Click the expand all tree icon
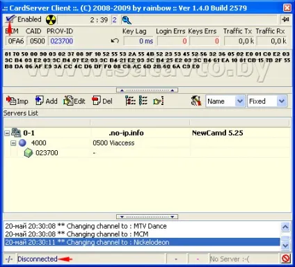The image size is (295, 267). click(130, 101)
